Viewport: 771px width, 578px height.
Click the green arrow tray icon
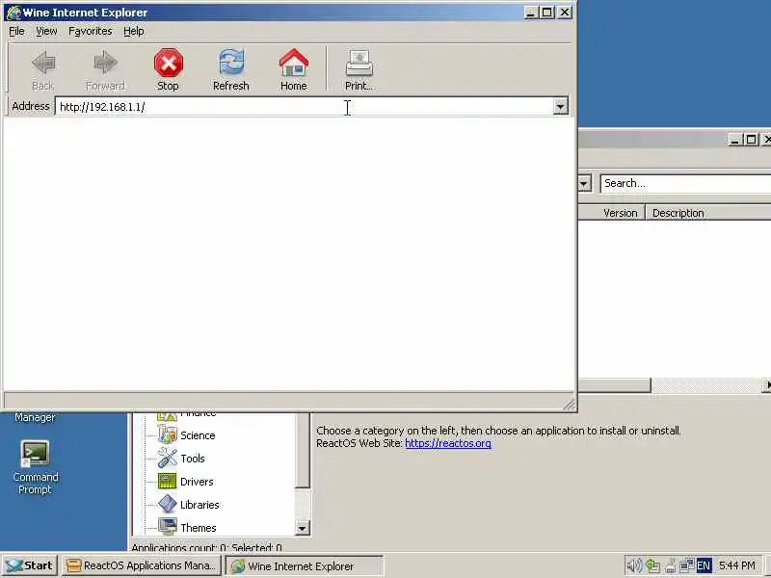pyautogui.click(x=652, y=565)
